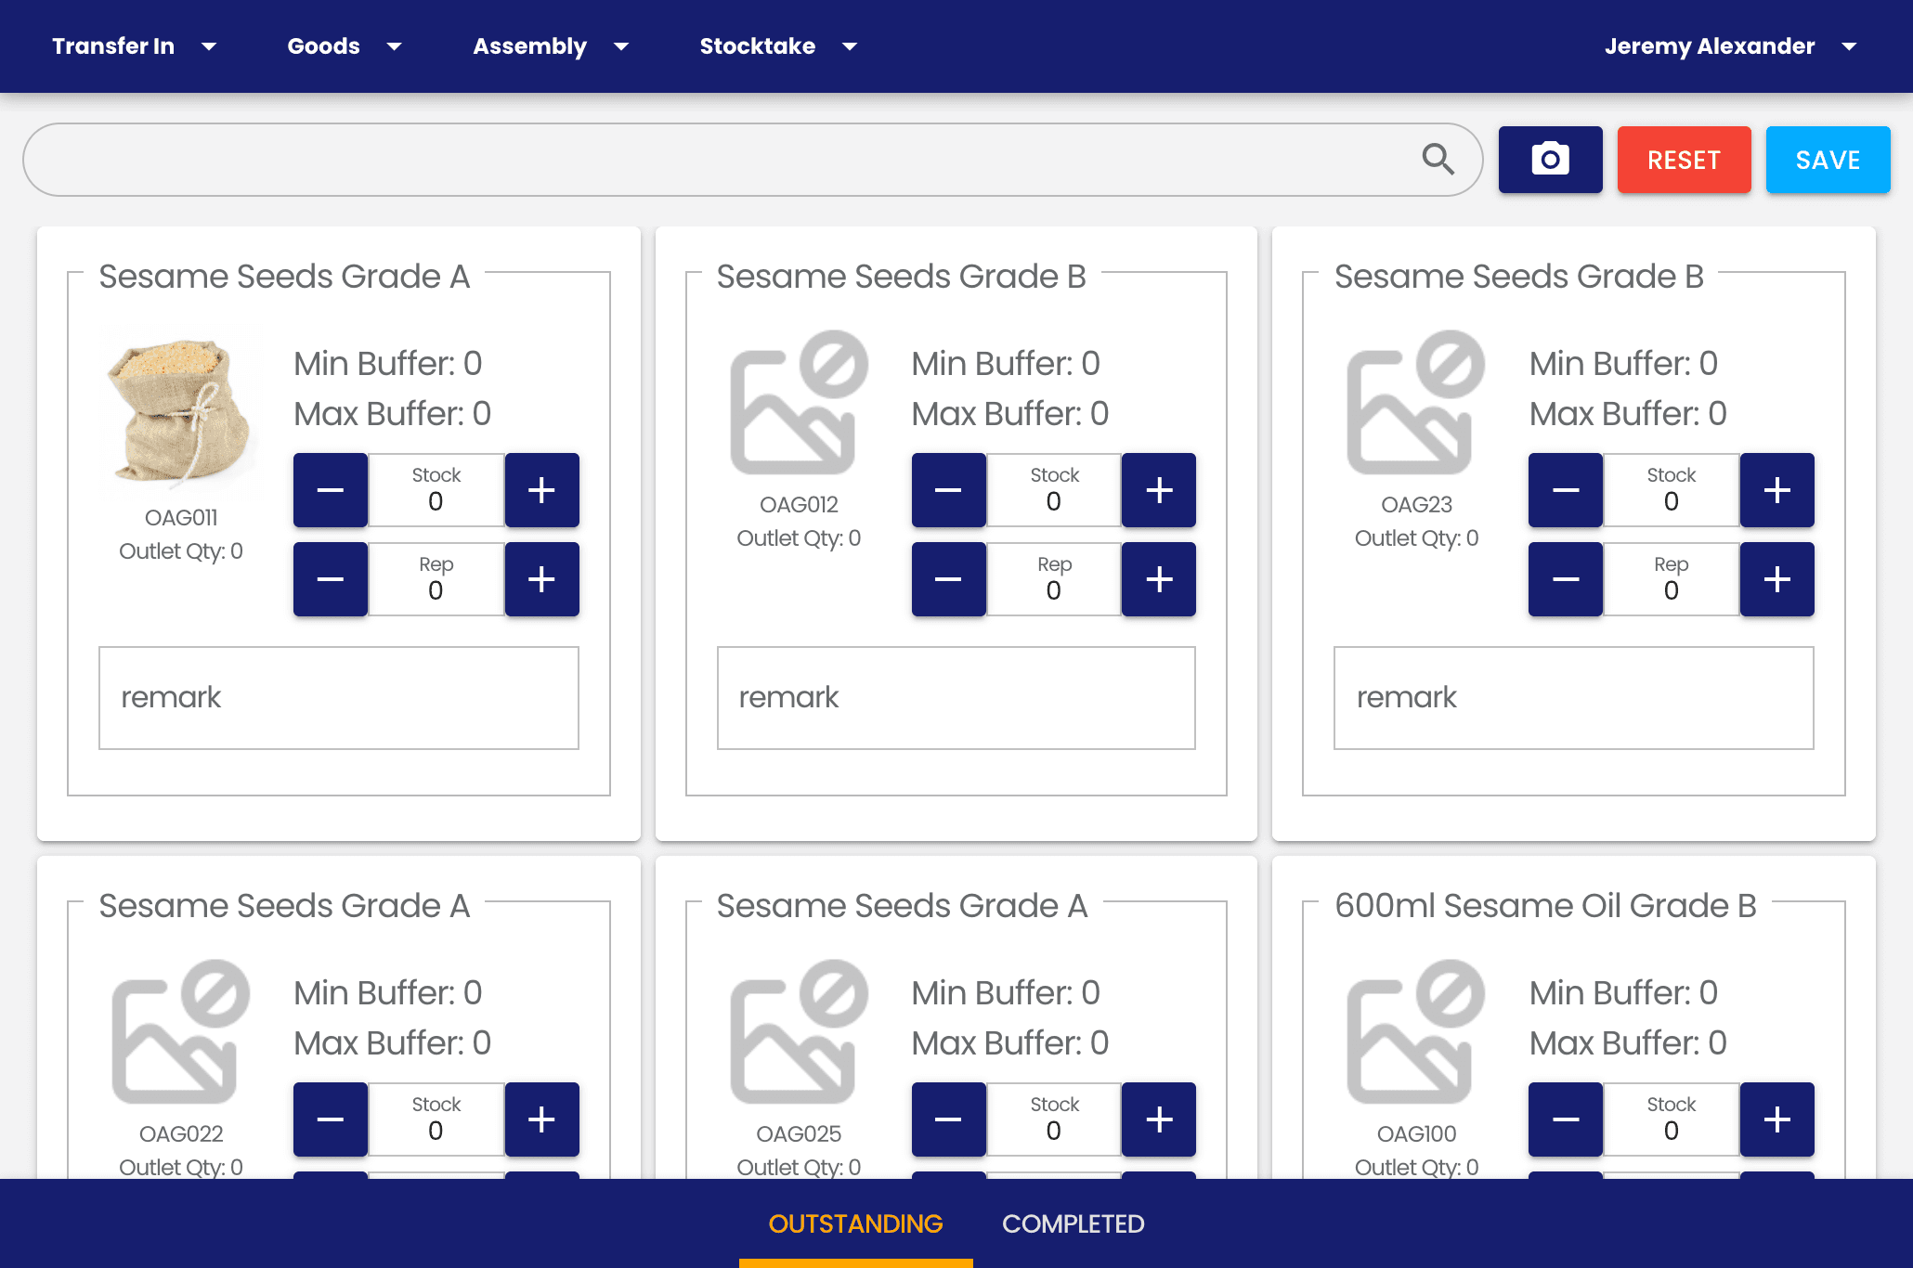This screenshot has height=1268, width=1913.
Task: Click the SAVE button
Action: tap(1828, 160)
